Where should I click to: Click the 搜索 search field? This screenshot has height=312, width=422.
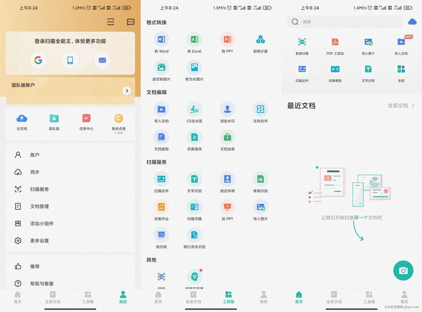[x=345, y=22]
